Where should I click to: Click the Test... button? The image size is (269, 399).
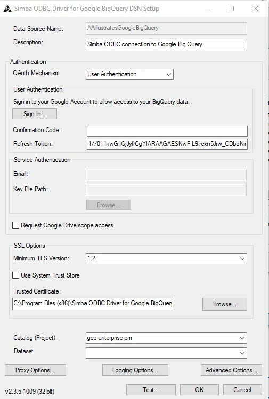(151, 389)
